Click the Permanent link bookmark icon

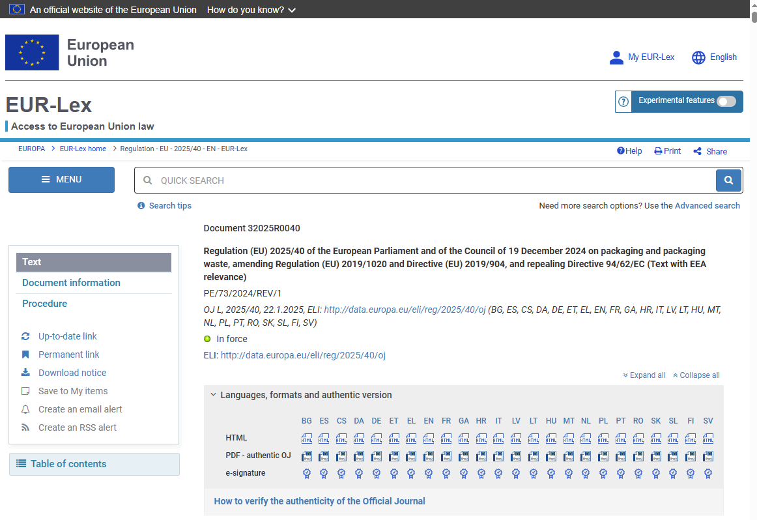[25, 354]
